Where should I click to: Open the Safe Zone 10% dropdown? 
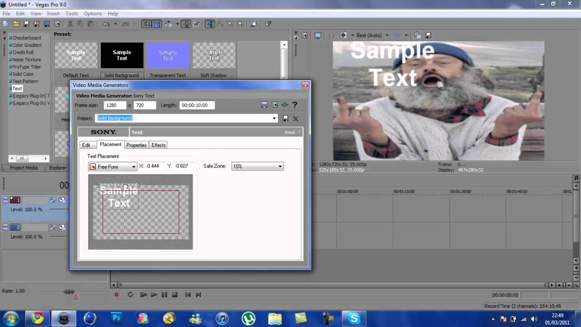pyautogui.click(x=257, y=166)
